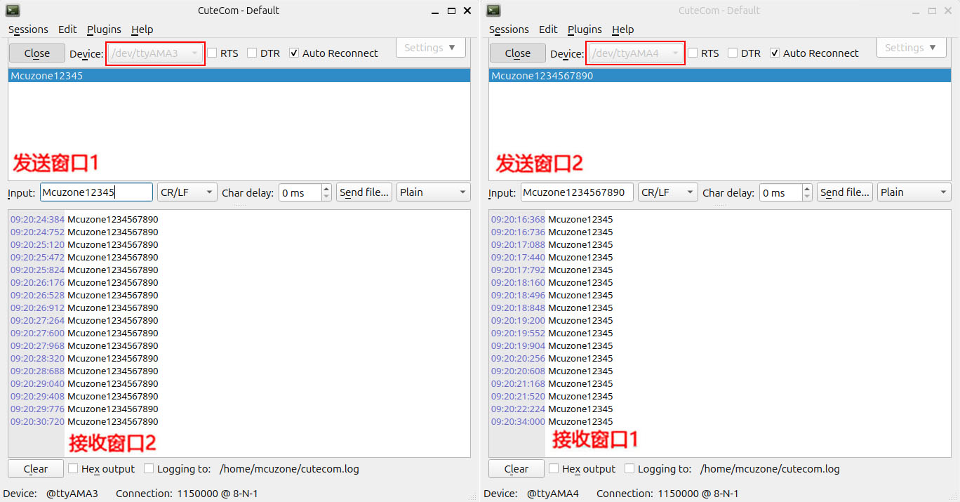The width and height of the screenshot is (960, 502).
Task: Open the /dev/ttyAMA3 device dropdown
Action: (x=155, y=53)
